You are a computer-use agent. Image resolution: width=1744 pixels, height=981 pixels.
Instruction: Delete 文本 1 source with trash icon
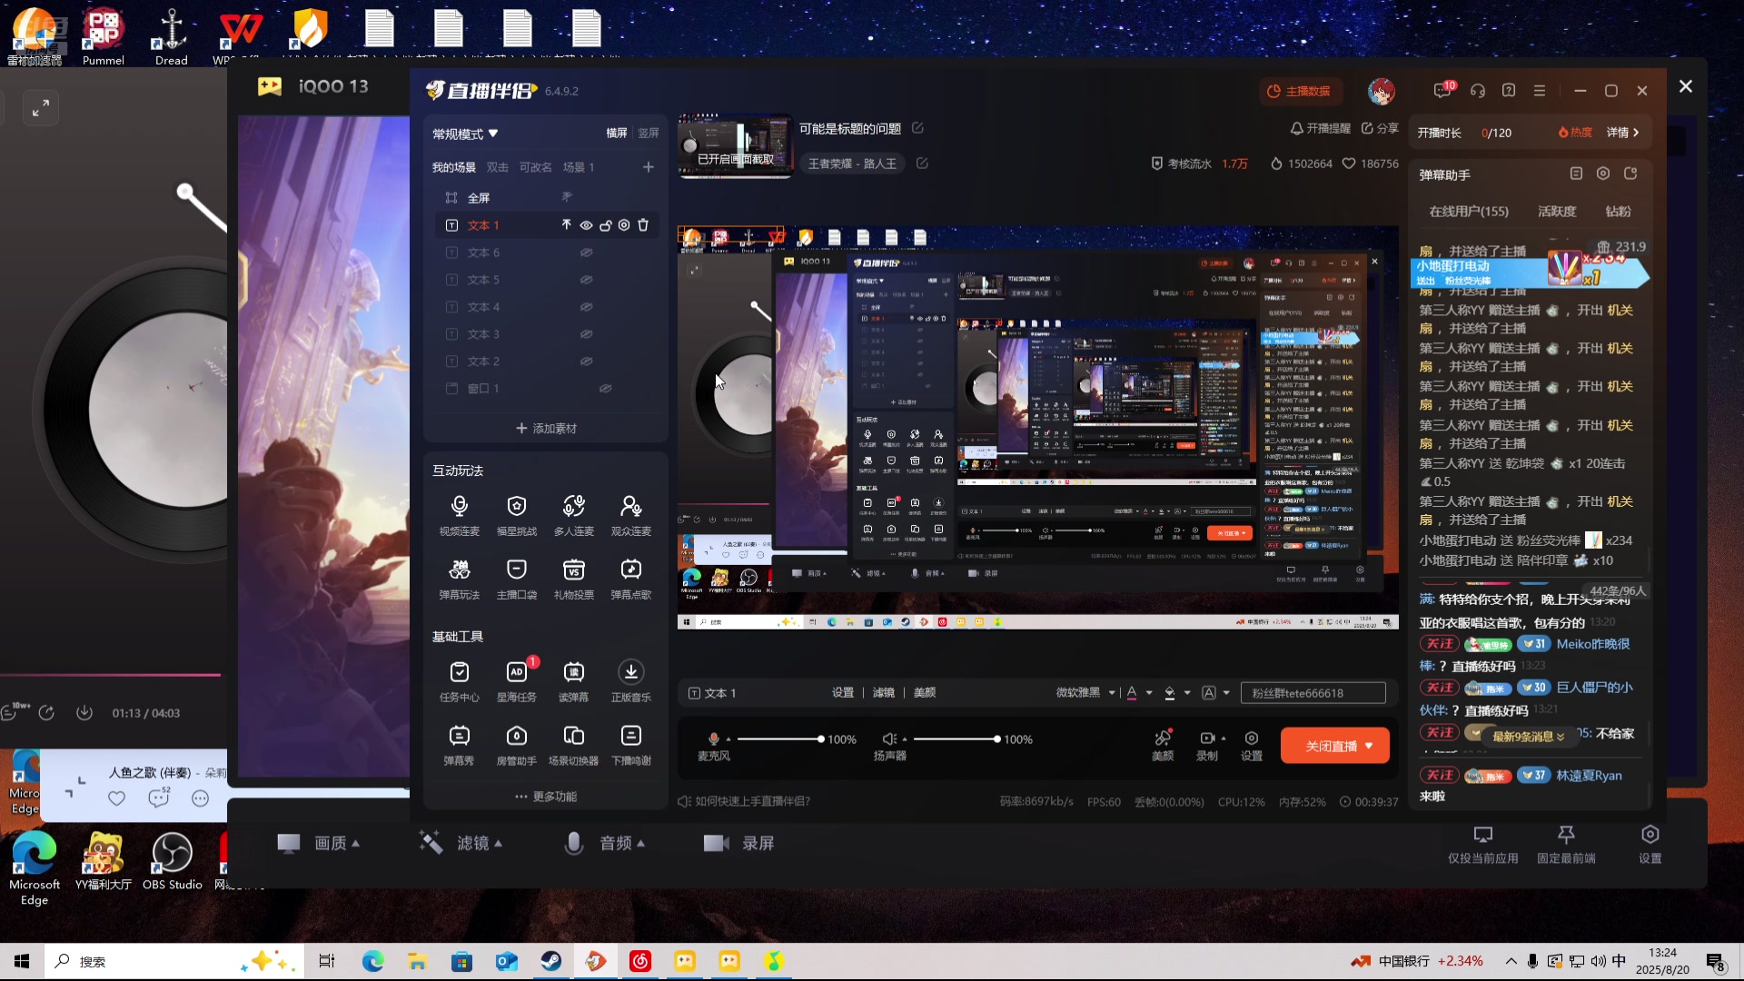(643, 225)
